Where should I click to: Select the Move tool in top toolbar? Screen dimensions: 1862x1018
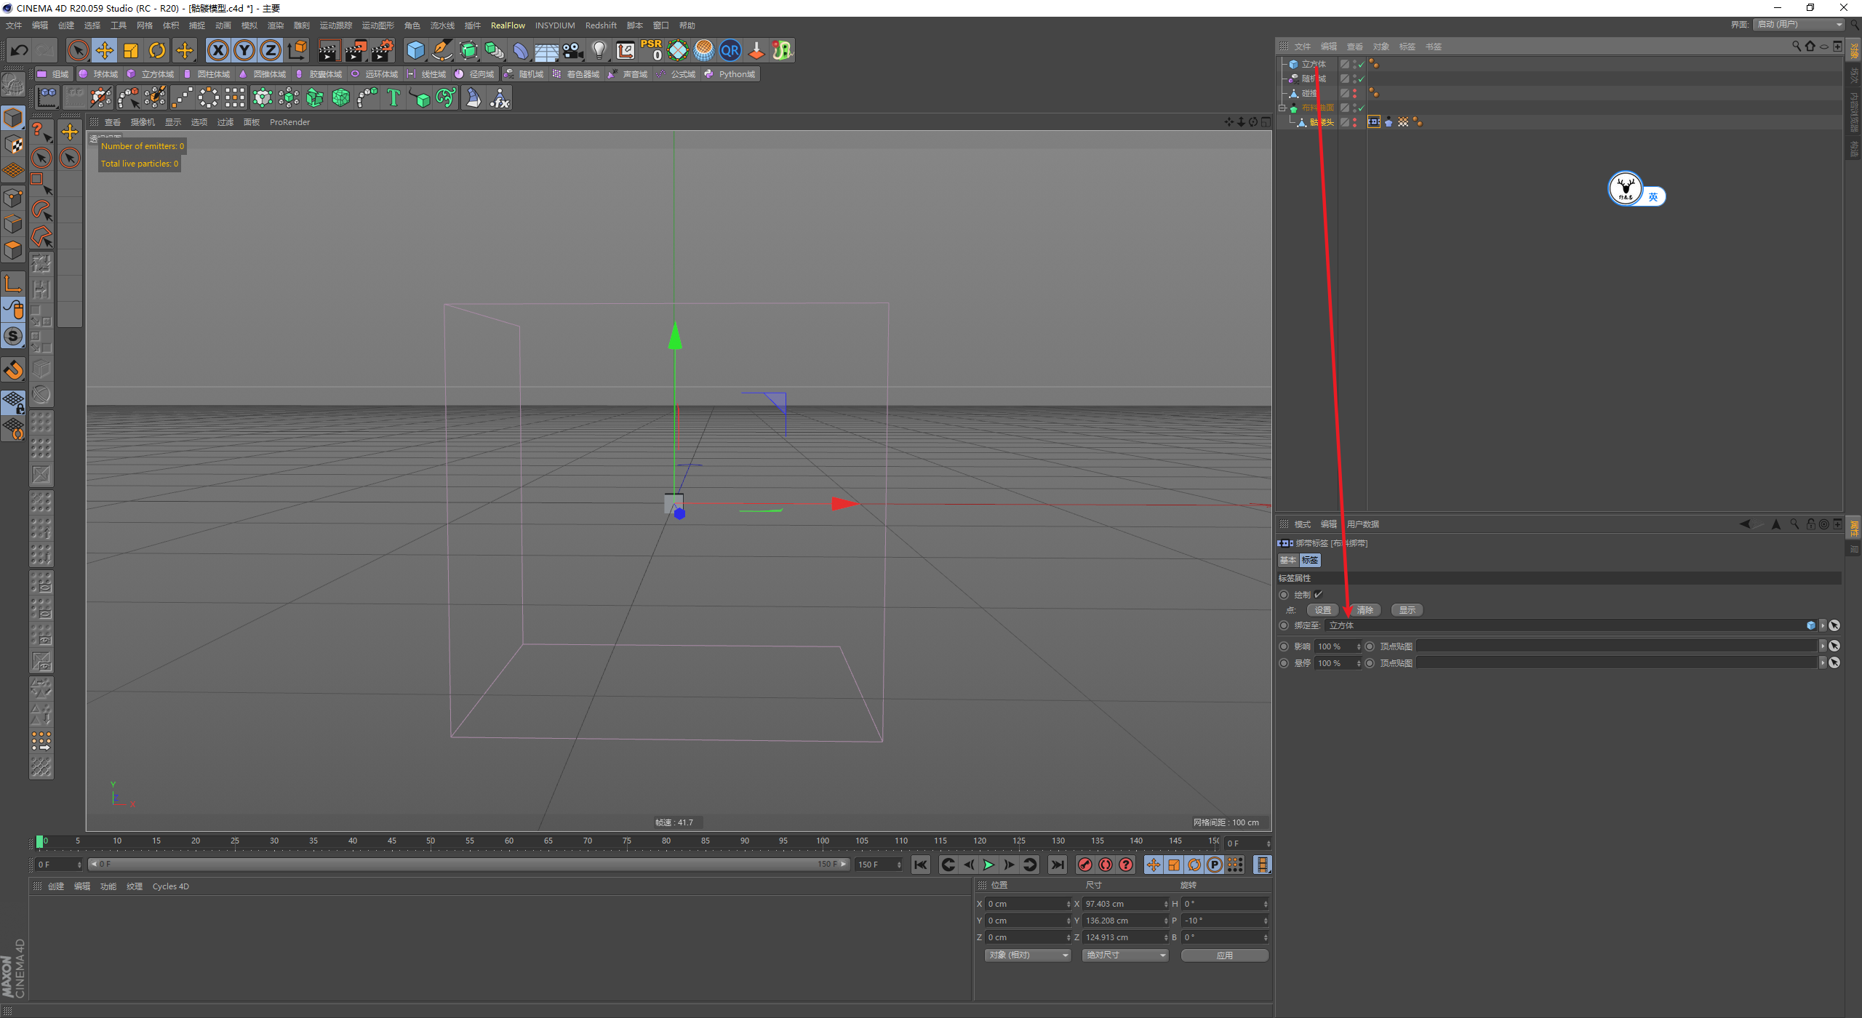(x=105, y=50)
